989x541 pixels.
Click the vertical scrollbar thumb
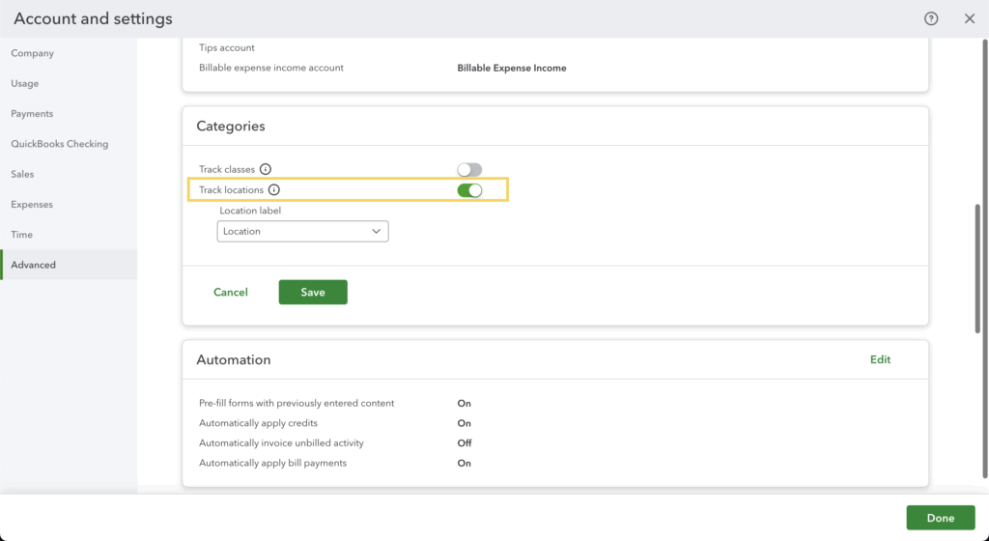pyautogui.click(x=979, y=268)
